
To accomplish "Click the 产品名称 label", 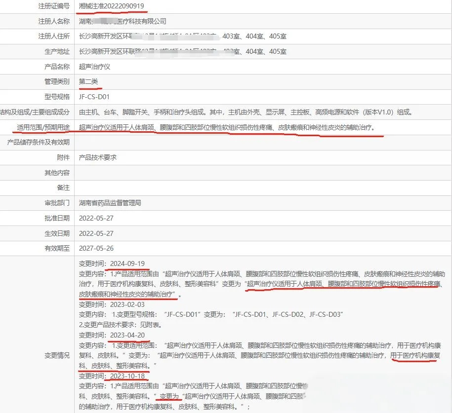I will tap(57, 67).
